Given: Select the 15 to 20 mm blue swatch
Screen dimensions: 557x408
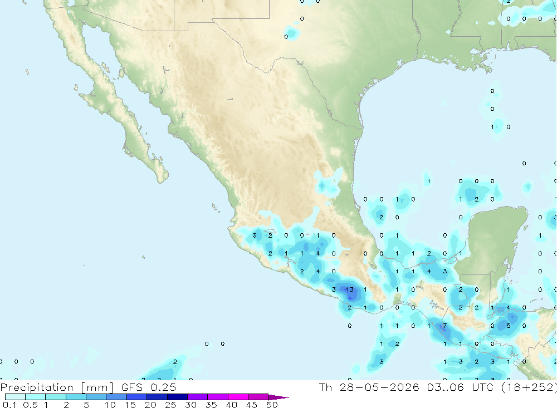Looking at the screenshot, I should pos(137,397).
